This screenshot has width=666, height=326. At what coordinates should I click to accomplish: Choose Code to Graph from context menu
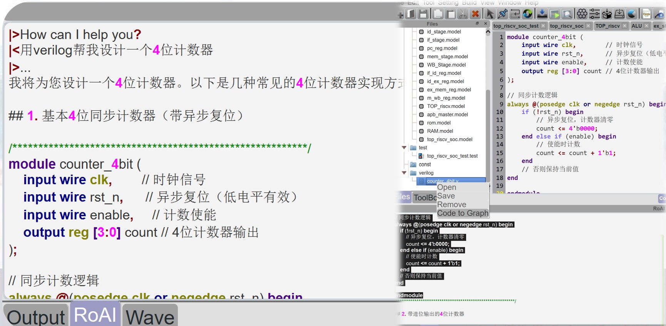tap(462, 213)
